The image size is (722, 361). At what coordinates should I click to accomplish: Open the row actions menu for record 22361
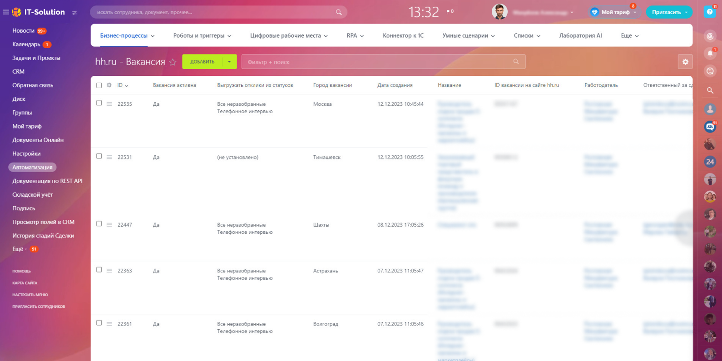109,324
